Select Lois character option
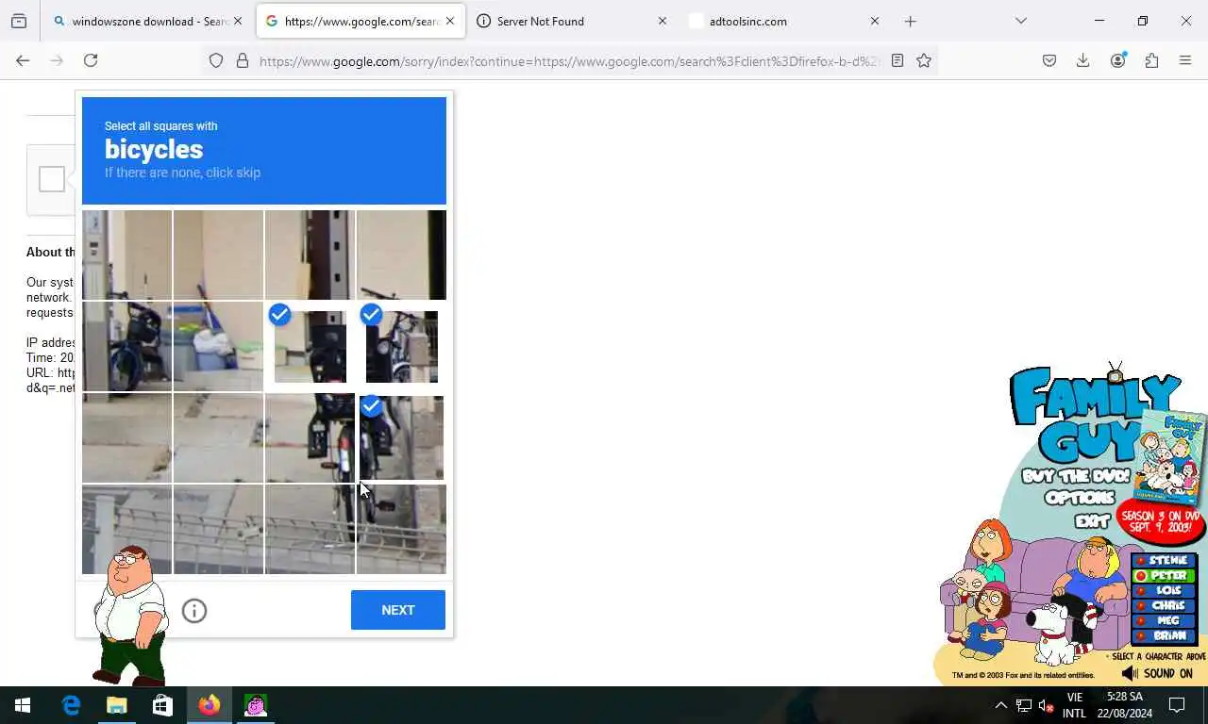Image resolution: width=1208 pixels, height=724 pixels. click(1164, 590)
